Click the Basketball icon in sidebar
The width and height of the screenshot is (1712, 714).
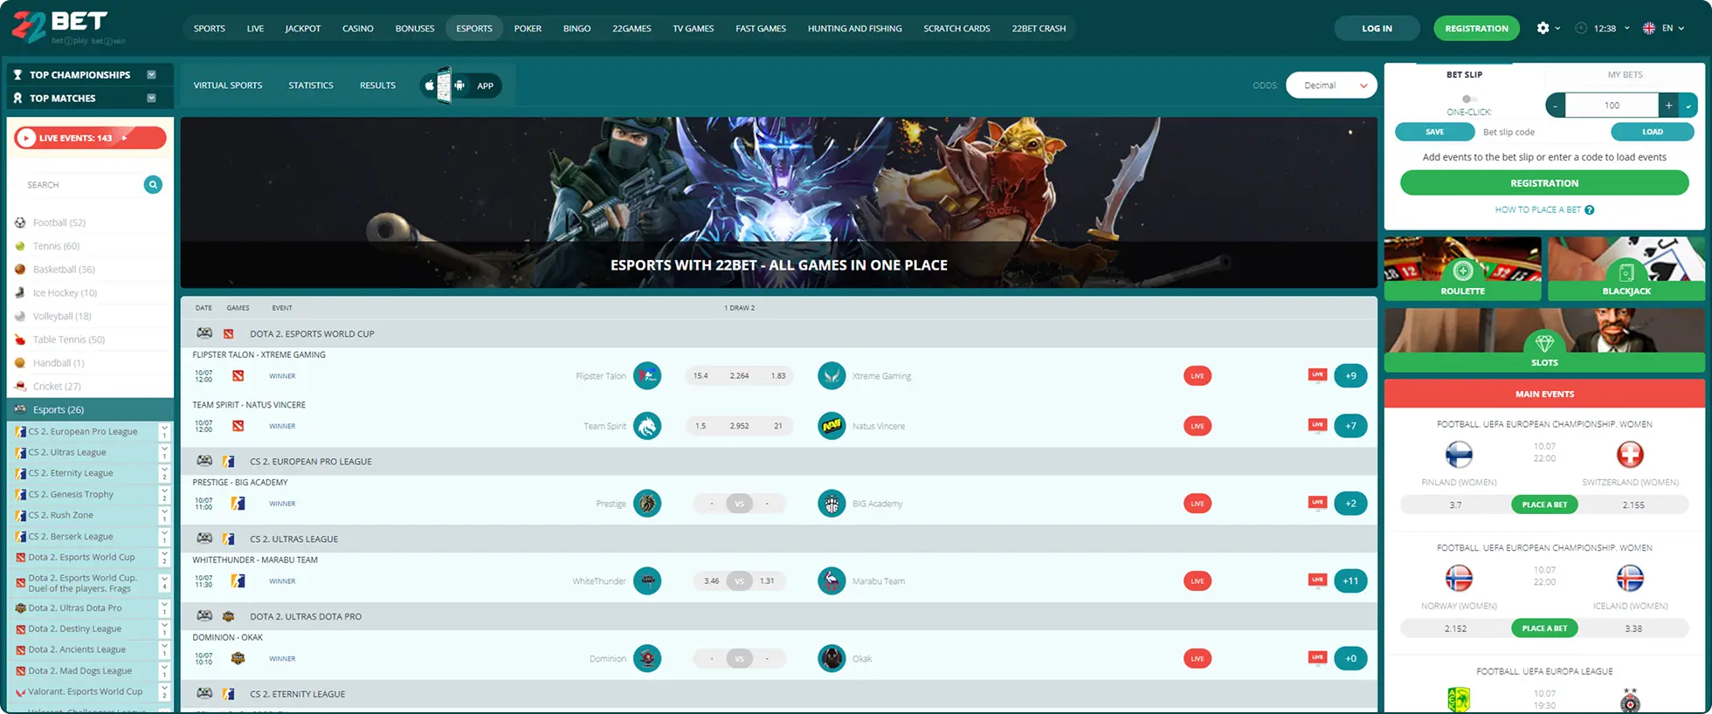[x=20, y=270]
